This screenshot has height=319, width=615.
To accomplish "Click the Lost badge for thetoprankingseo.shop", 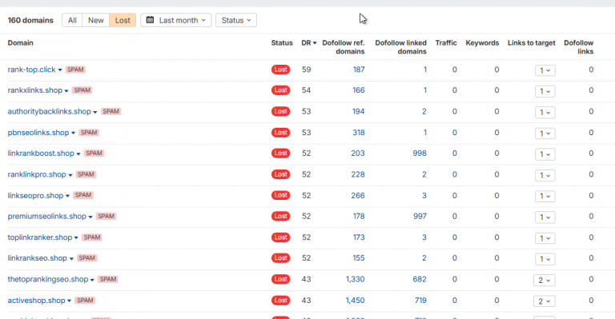I will point(281,280).
